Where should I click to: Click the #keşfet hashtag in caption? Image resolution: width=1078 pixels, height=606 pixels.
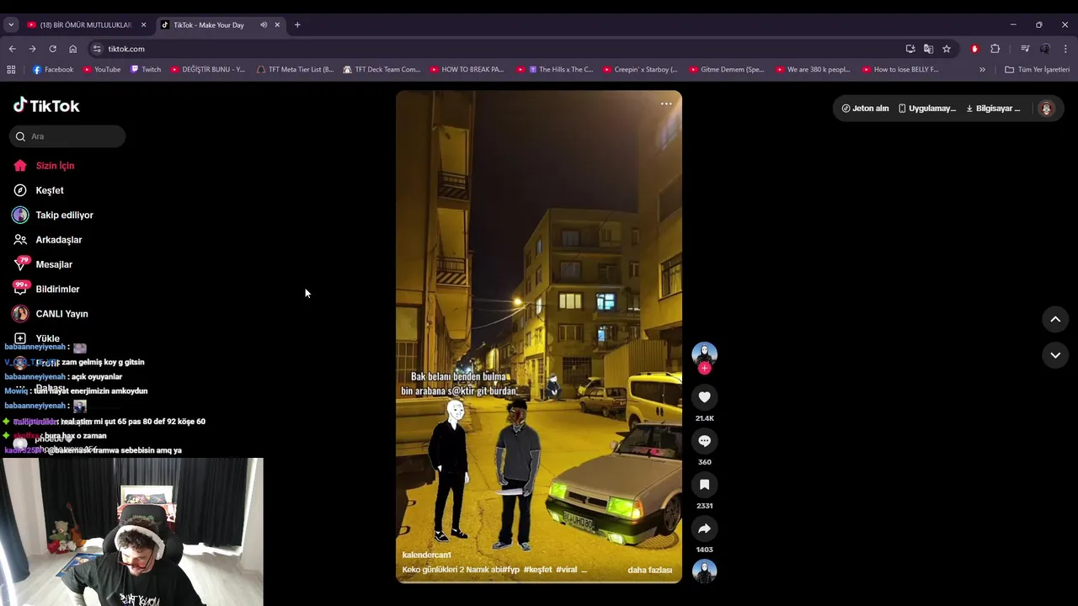point(537,570)
